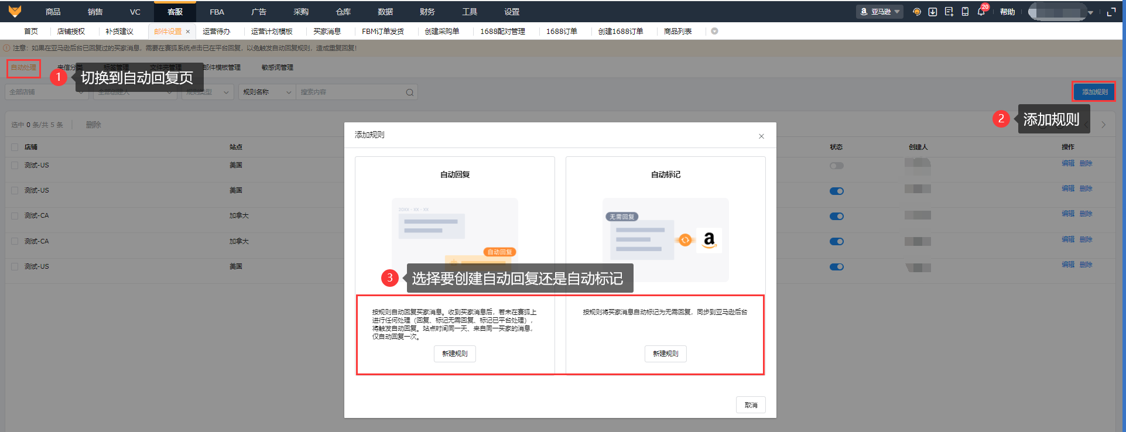
Task: Open the mobile app phone icon
Action: [x=965, y=12]
